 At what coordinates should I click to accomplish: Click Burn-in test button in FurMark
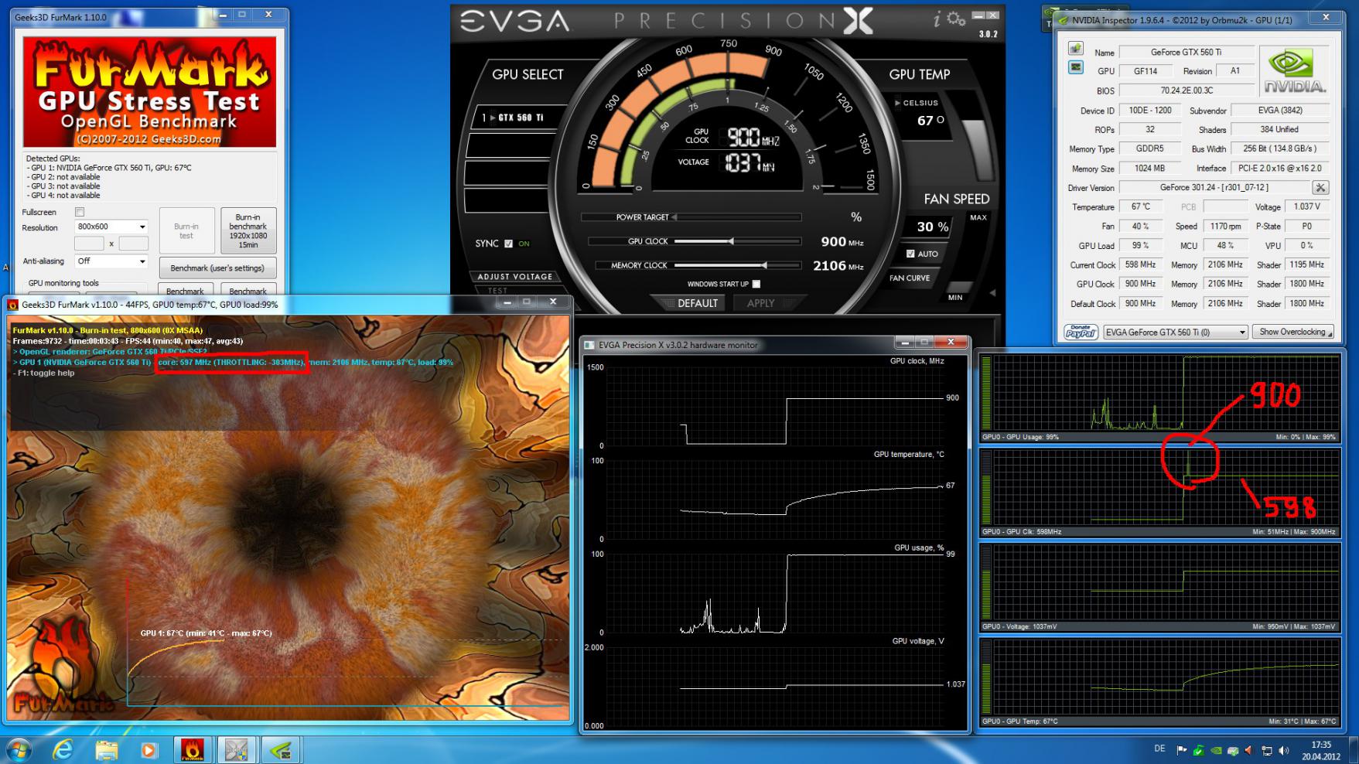tap(186, 230)
